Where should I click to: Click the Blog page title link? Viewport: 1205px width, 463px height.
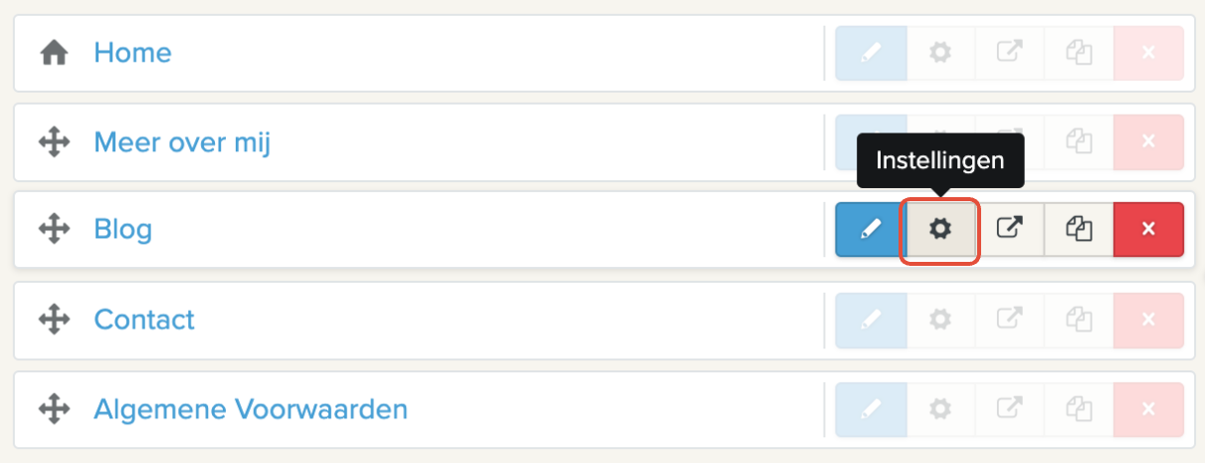pyautogui.click(x=122, y=230)
